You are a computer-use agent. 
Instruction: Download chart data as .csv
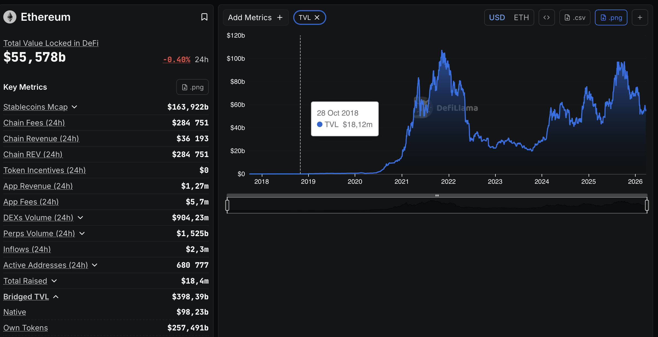[575, 17]
